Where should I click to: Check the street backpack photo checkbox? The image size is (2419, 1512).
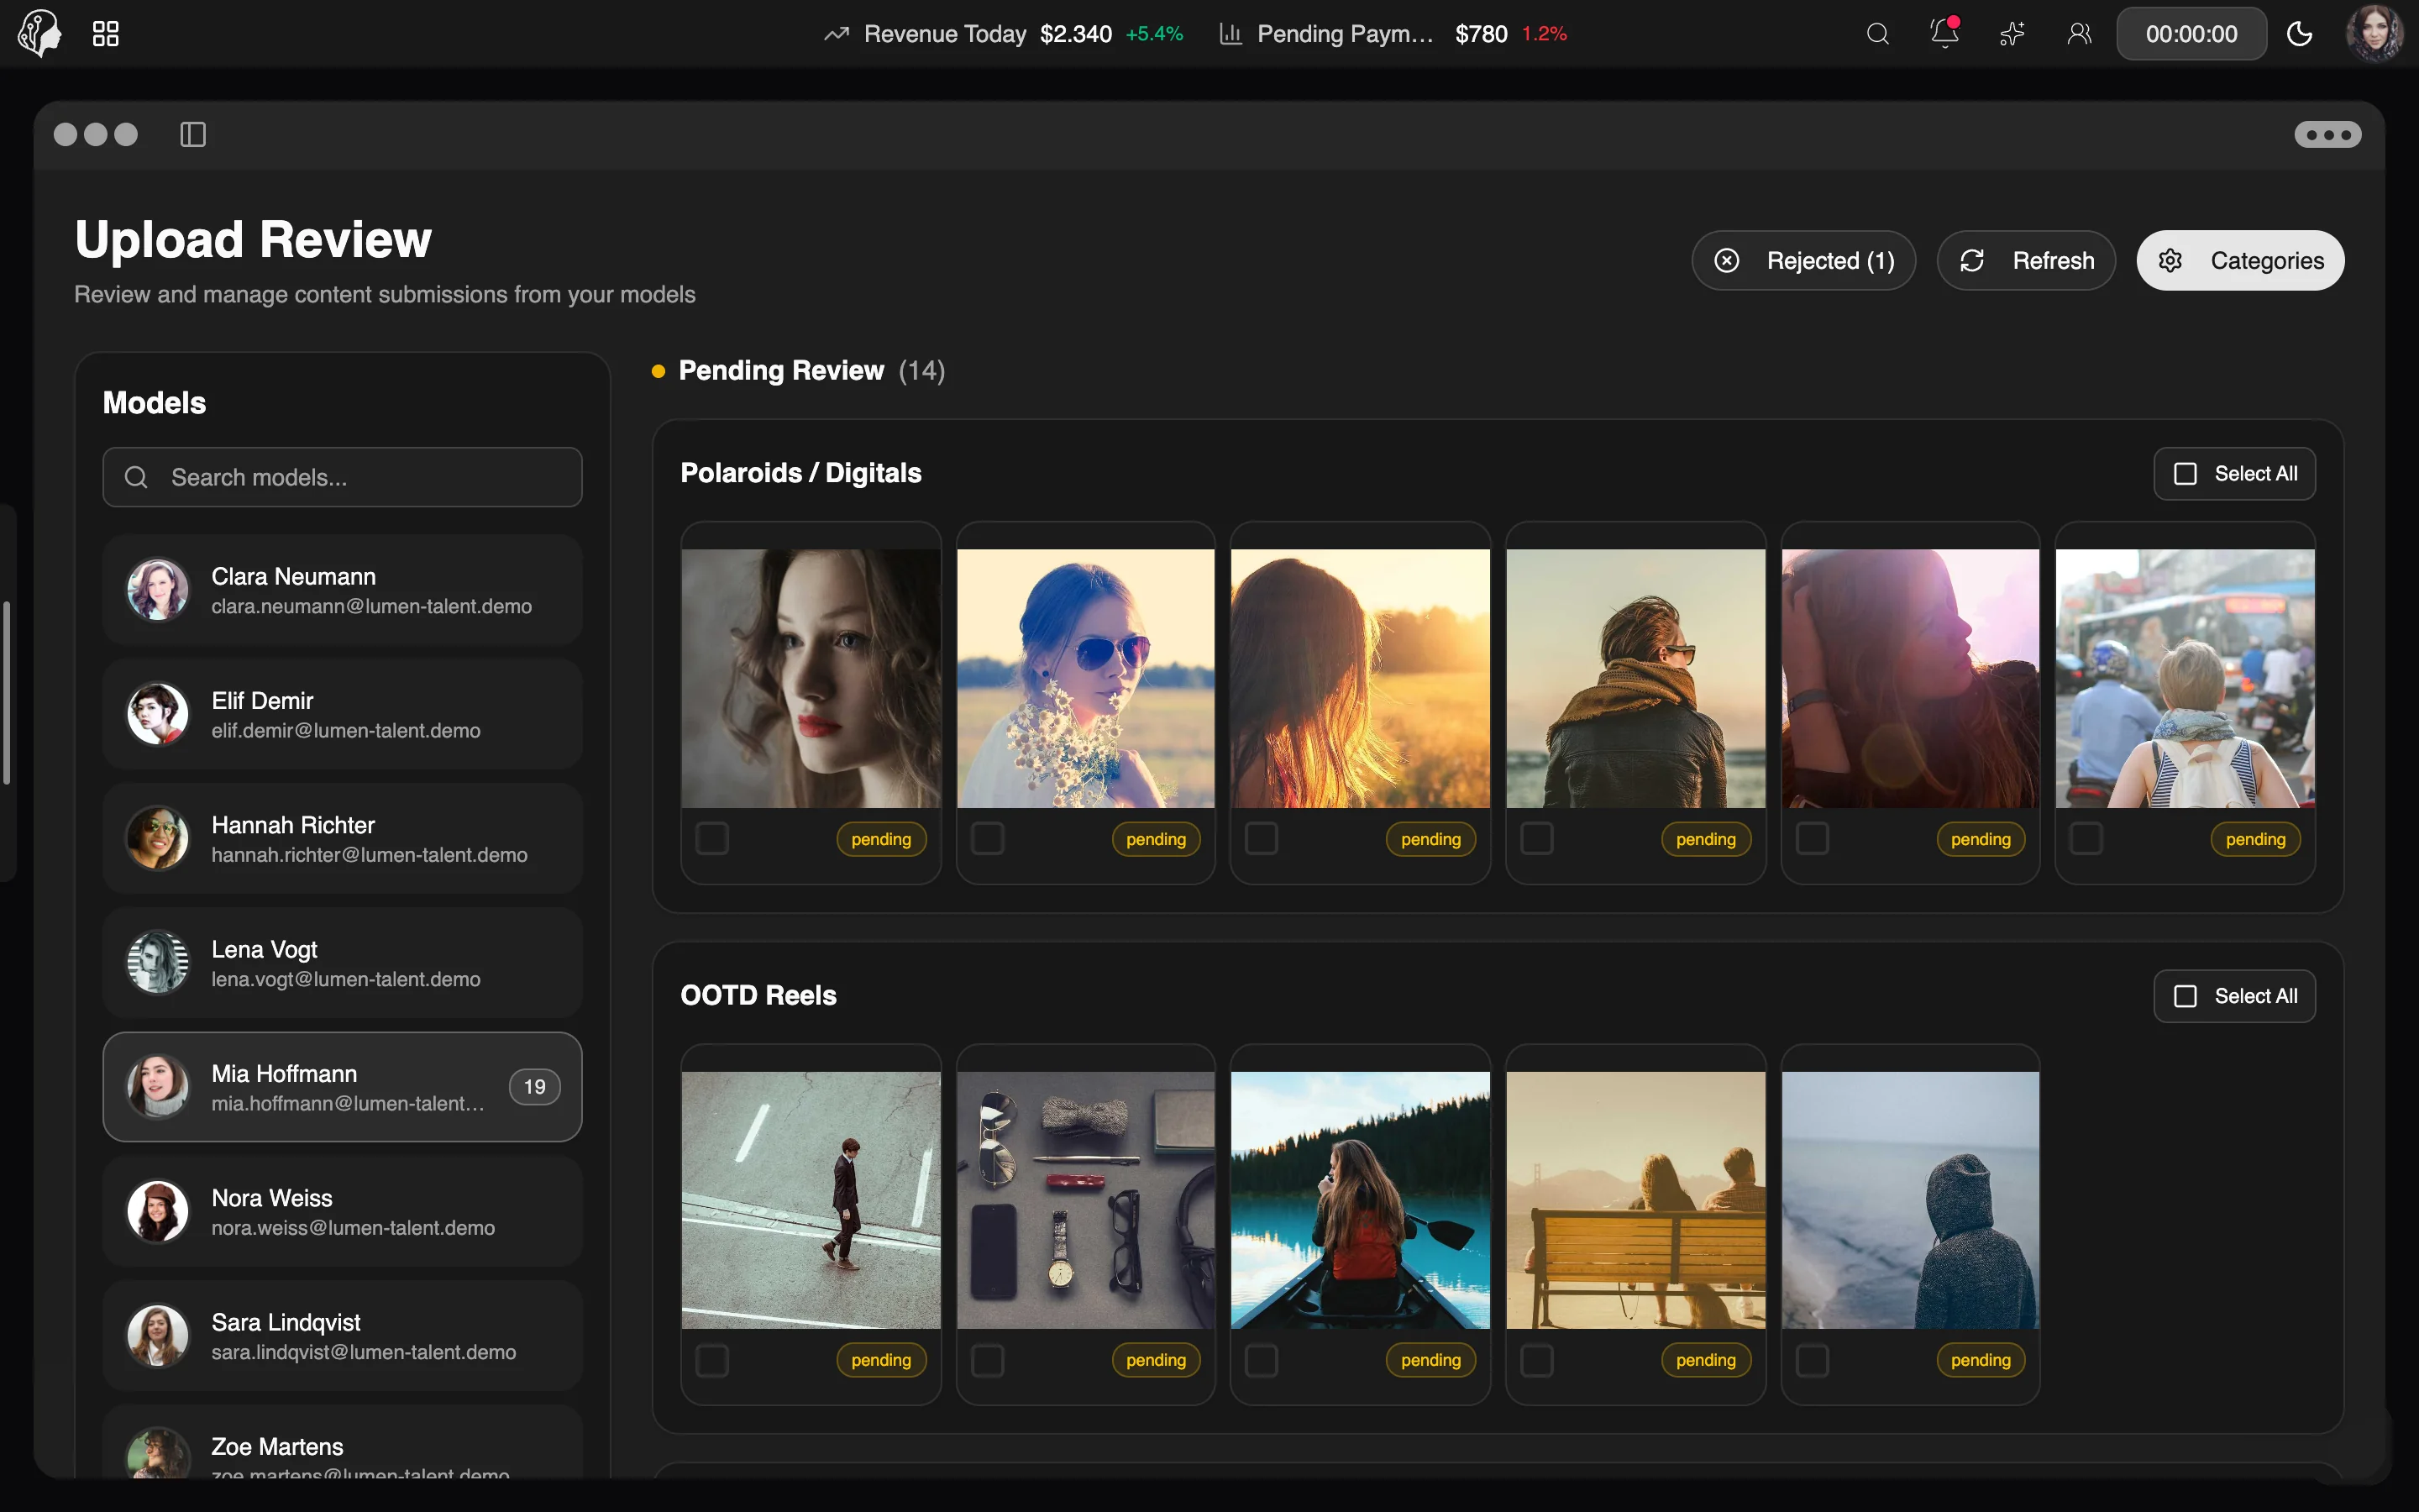click(x=2086, y=838)
